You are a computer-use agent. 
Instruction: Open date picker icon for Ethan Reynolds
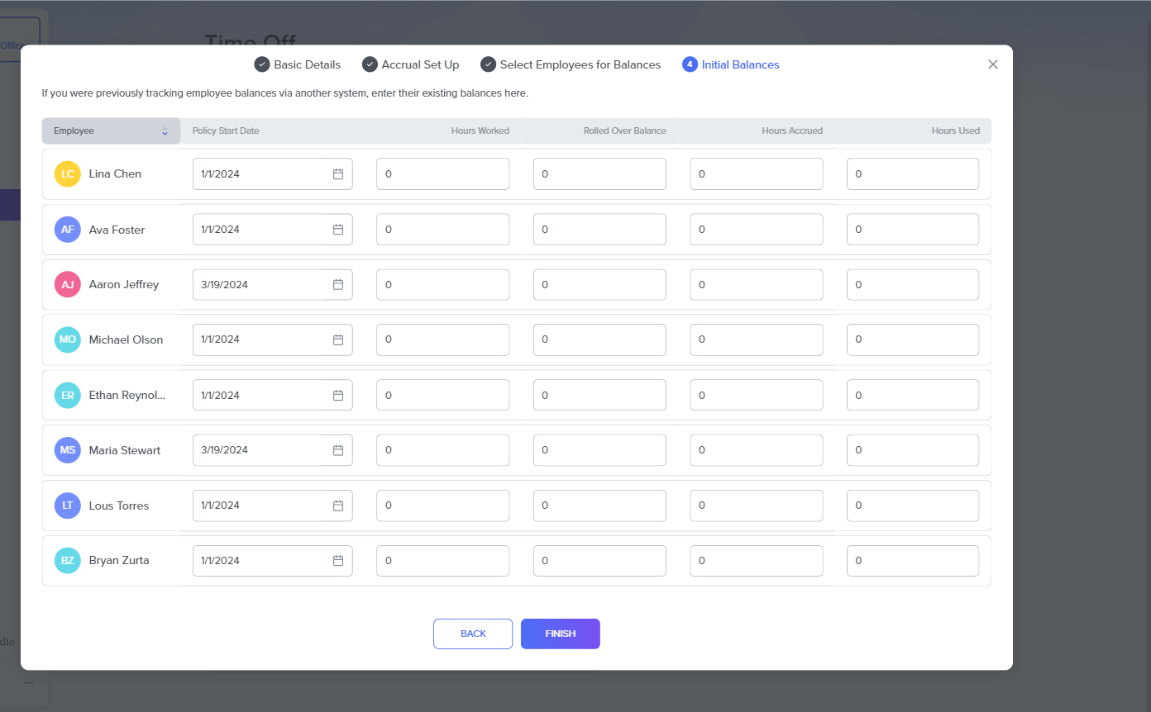click(337, 396)
